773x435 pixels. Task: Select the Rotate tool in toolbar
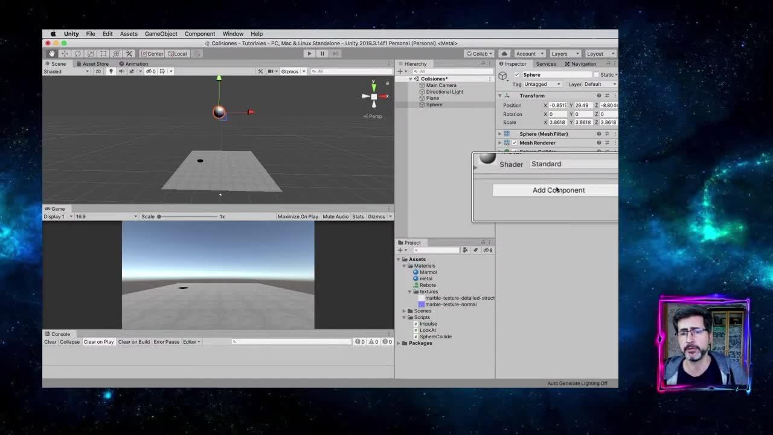coord(77,54)
